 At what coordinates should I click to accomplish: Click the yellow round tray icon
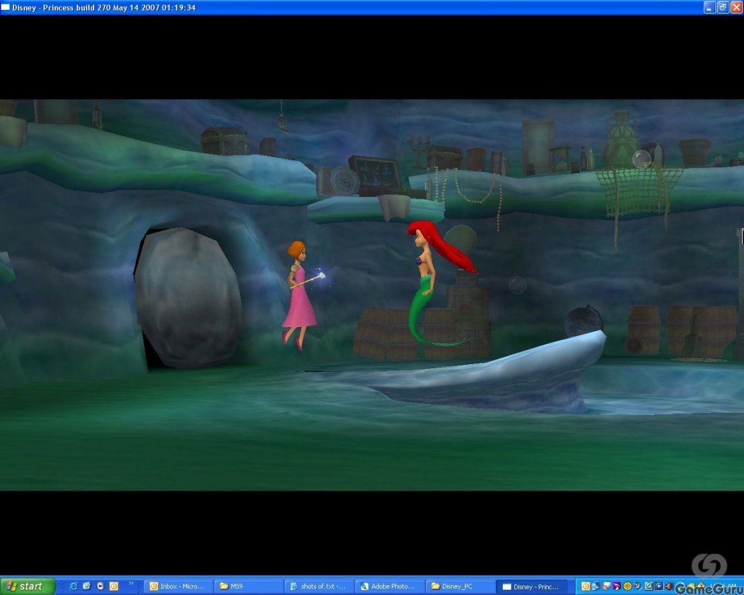(x=628, y=586)
